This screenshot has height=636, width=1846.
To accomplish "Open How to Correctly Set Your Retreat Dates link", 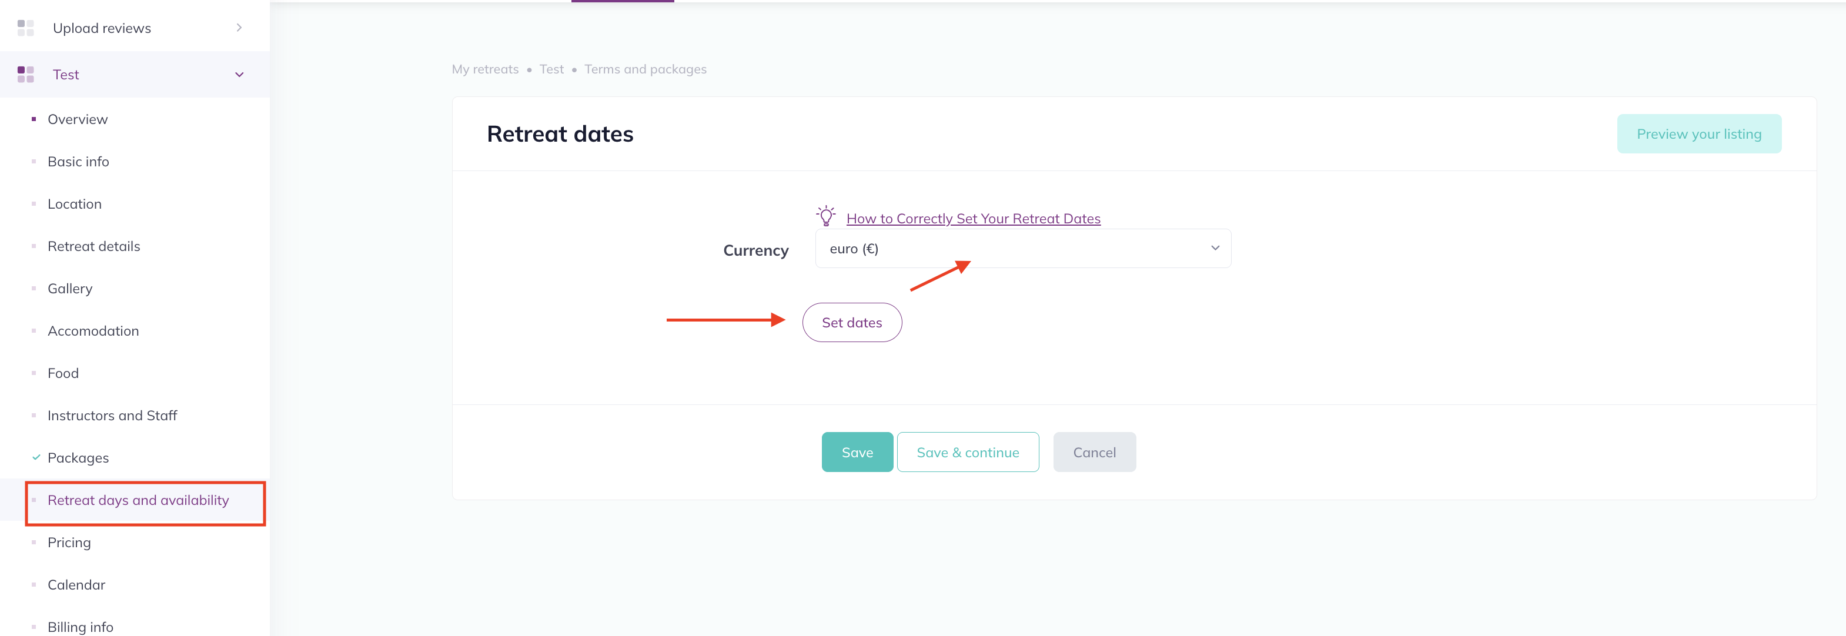I will coord(973,219).
